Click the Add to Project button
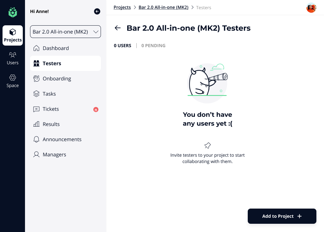 click(x=282, y=216)
